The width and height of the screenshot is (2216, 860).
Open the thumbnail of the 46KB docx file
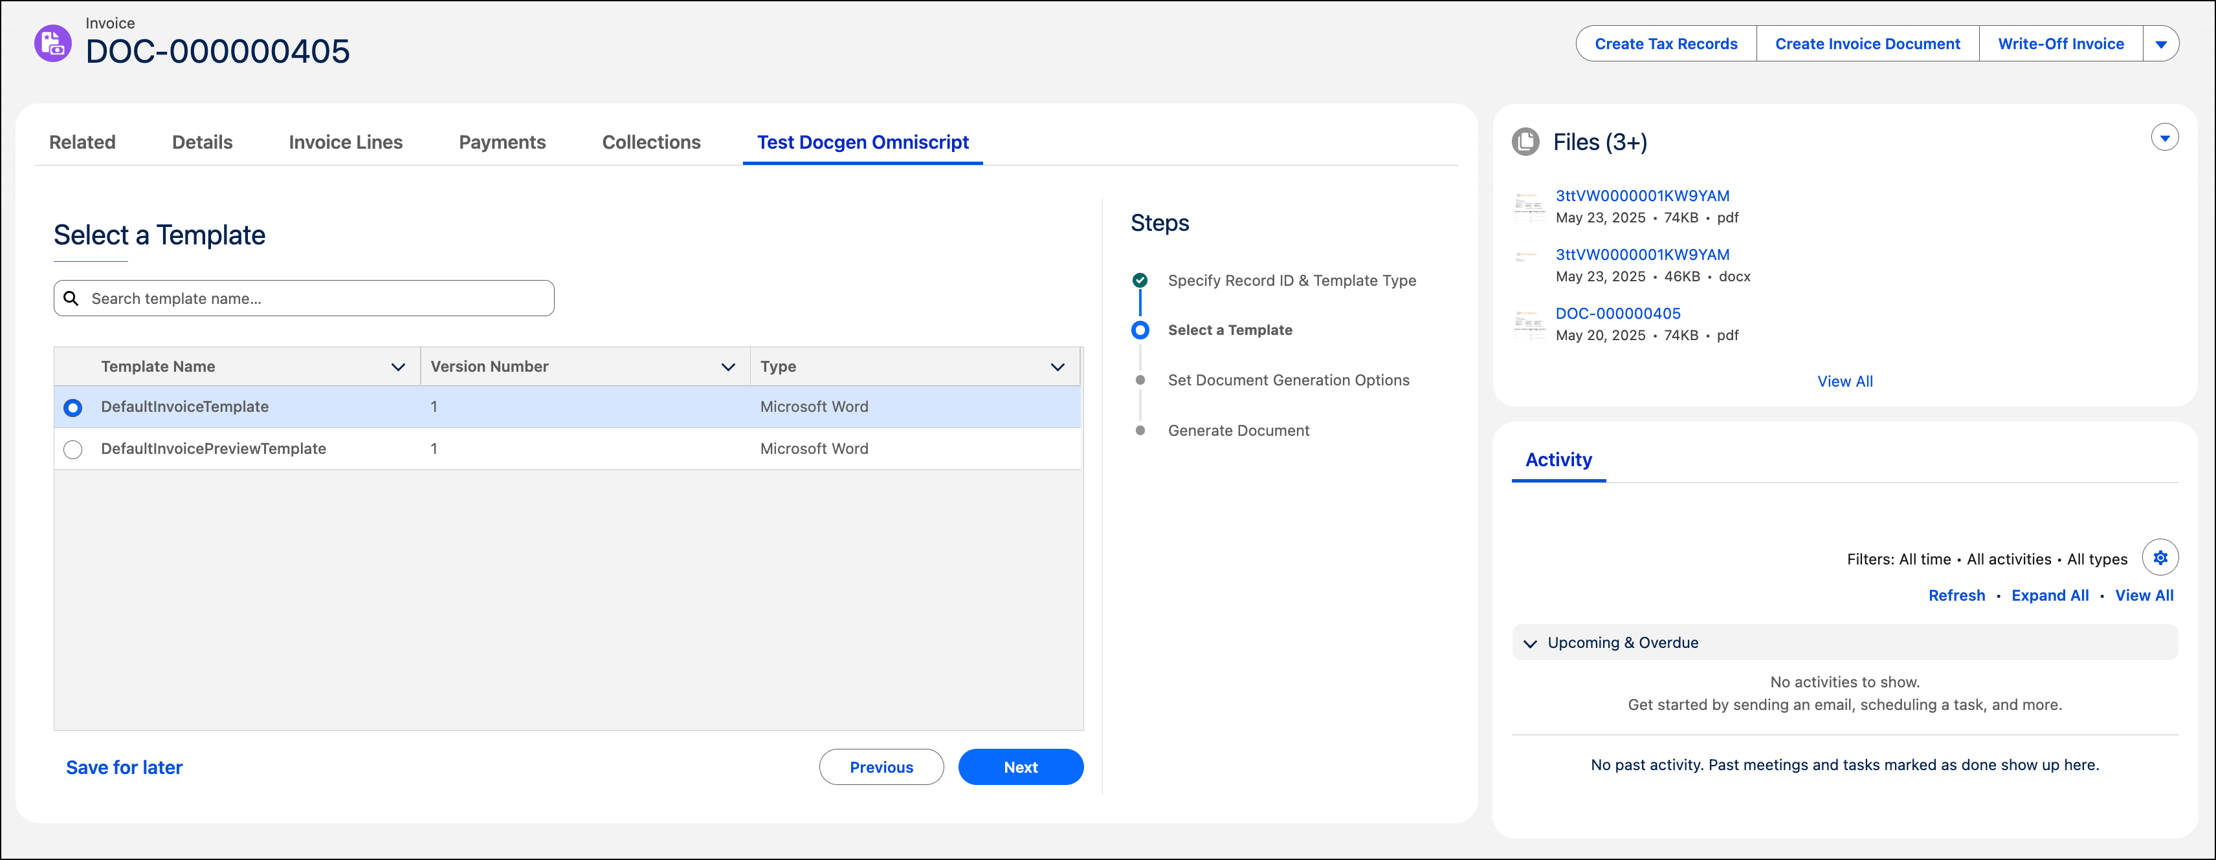click(x=1528, y=258)
